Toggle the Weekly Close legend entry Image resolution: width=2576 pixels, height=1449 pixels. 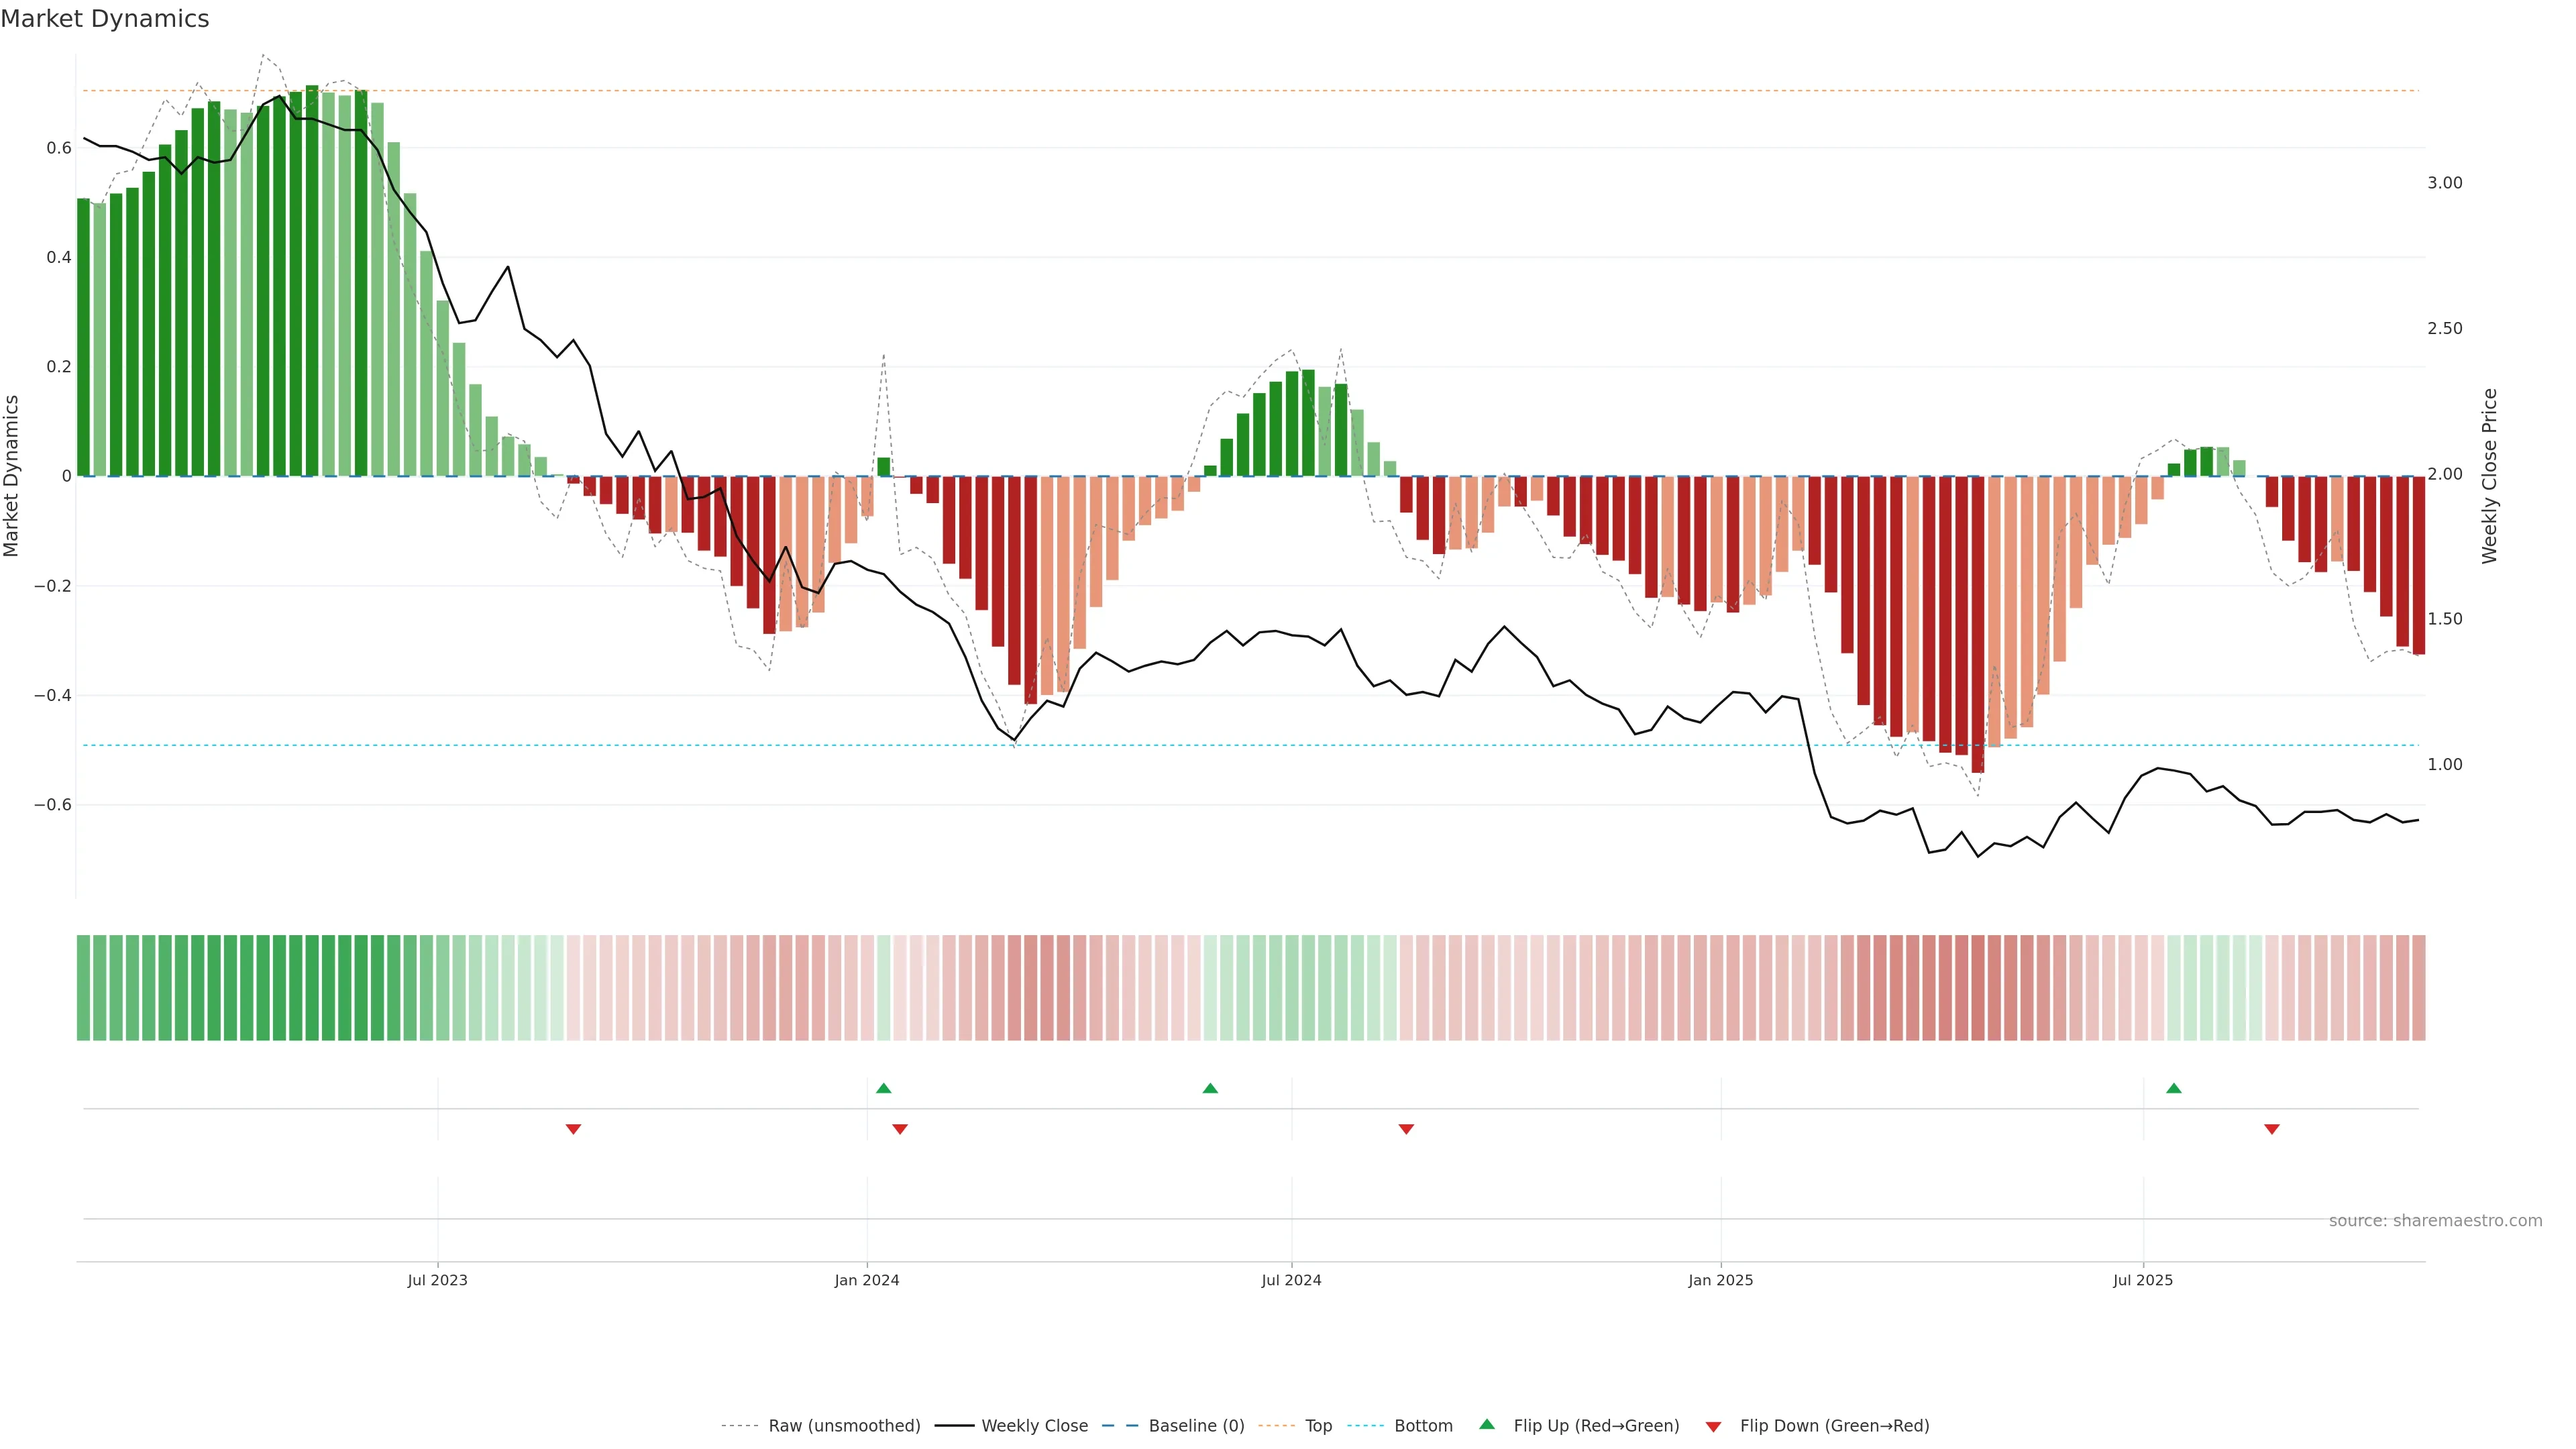tap(1034, 1426)
